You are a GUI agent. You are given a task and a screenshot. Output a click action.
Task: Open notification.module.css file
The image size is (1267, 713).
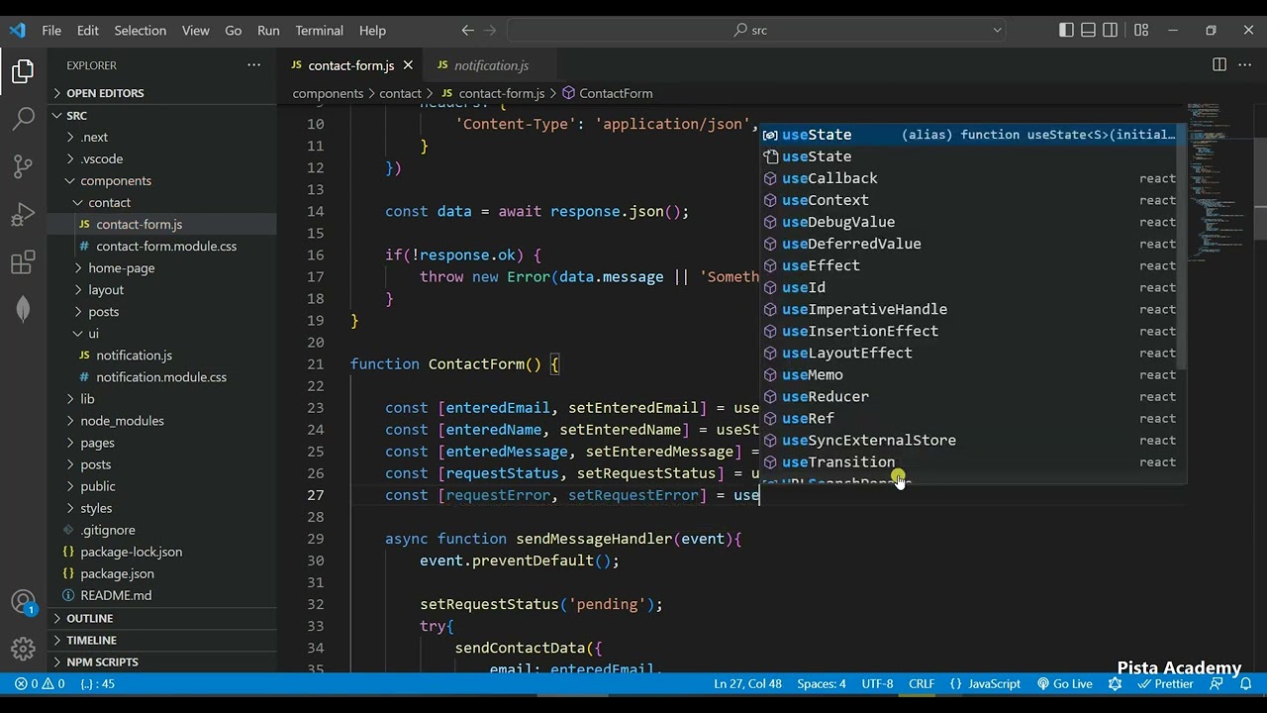160,377
